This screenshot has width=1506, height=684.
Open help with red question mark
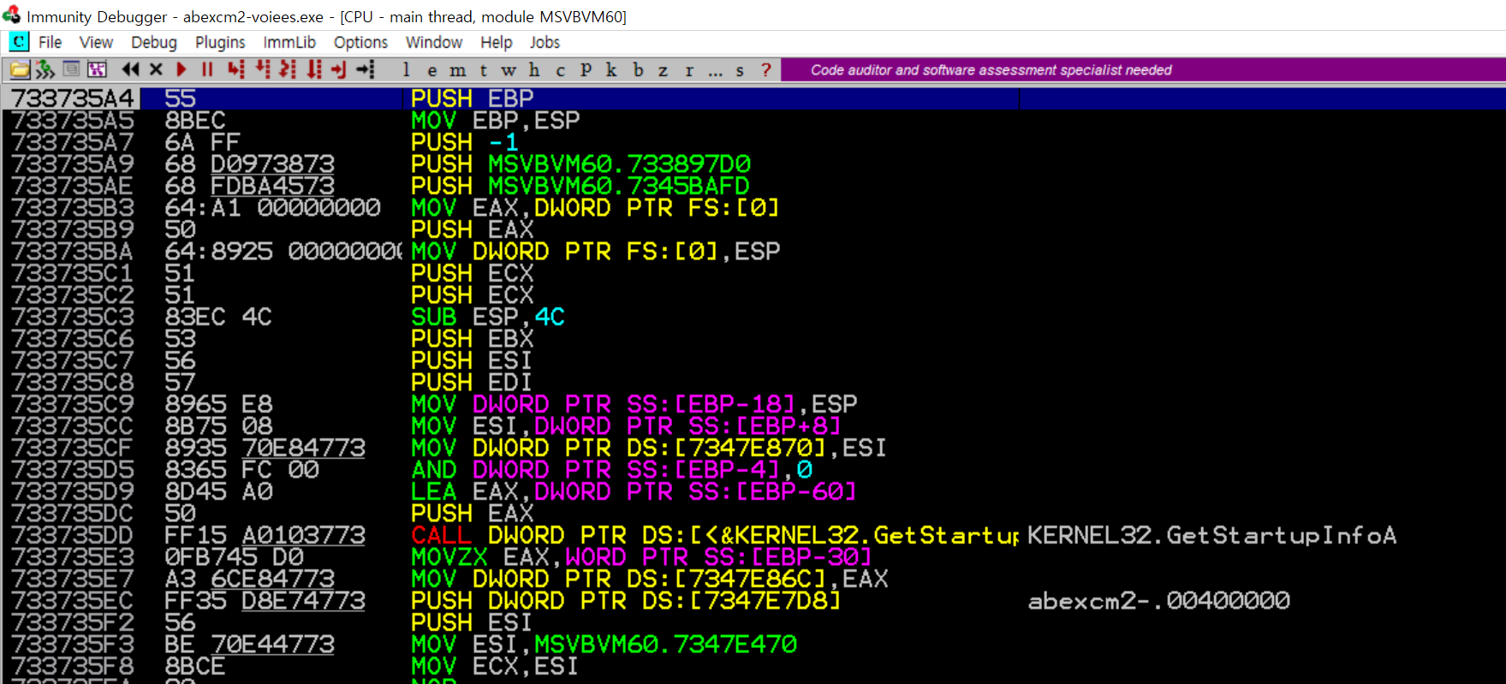[x=766, y=70]
